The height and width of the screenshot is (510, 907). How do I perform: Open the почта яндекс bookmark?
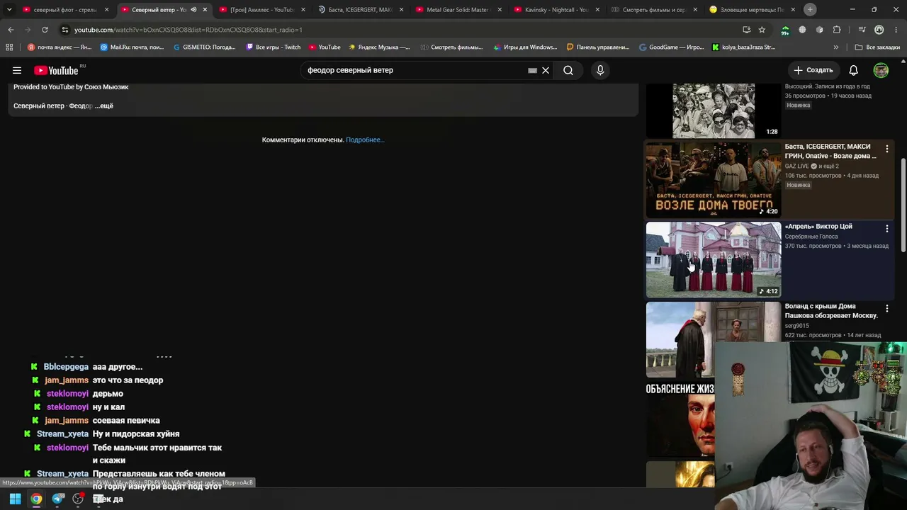60,47
